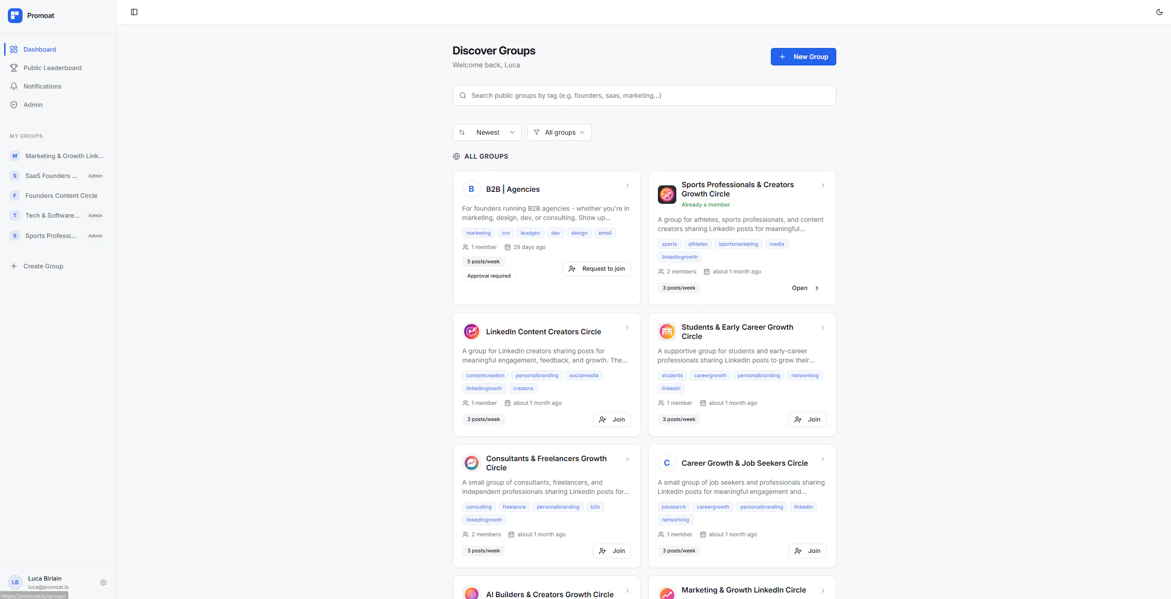This screenshot has width=1171, height=599.
Task: Collapse the sidebar with the panel icon
Action: (134, 12)
